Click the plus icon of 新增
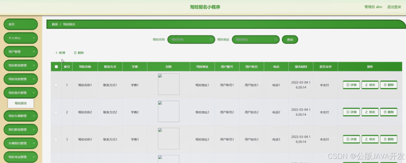 (x=57, y=53)
